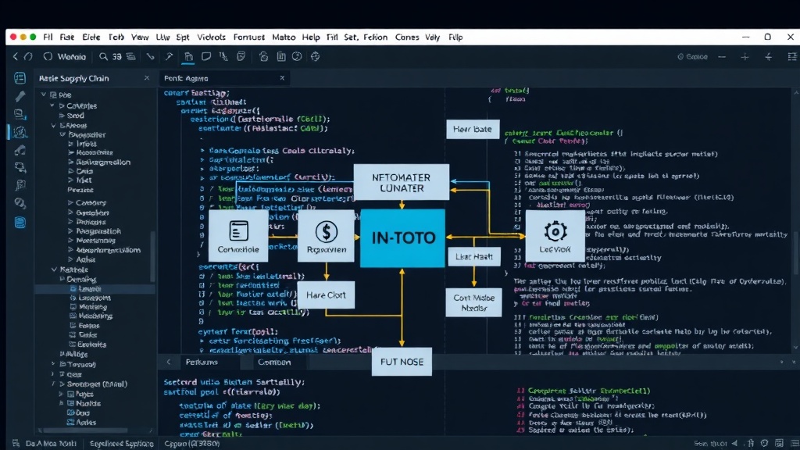This screenshot has width=800, height=450.
Task: Click the magnifier search icon in toolbar
Action: [104, 56]
